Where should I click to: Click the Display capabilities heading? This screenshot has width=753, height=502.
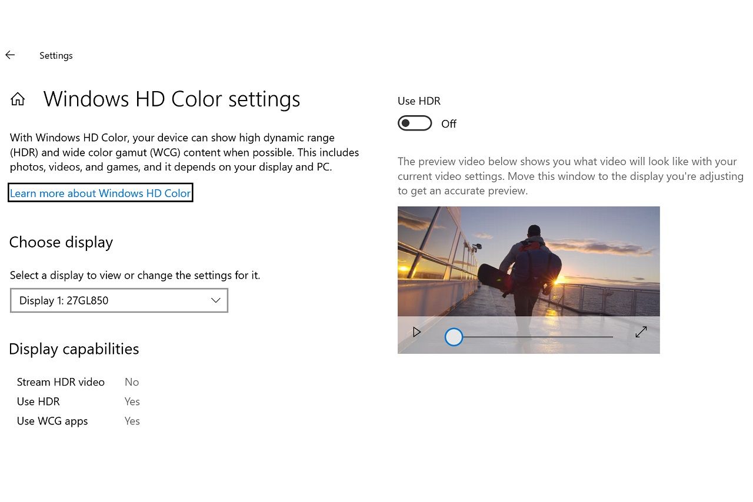pos(74,349)
